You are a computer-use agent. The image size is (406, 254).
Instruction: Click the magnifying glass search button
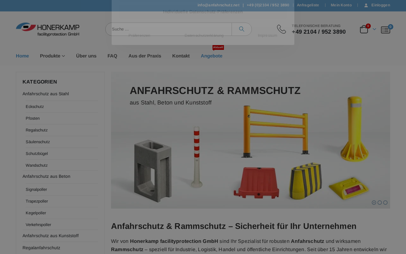point(242,29)
